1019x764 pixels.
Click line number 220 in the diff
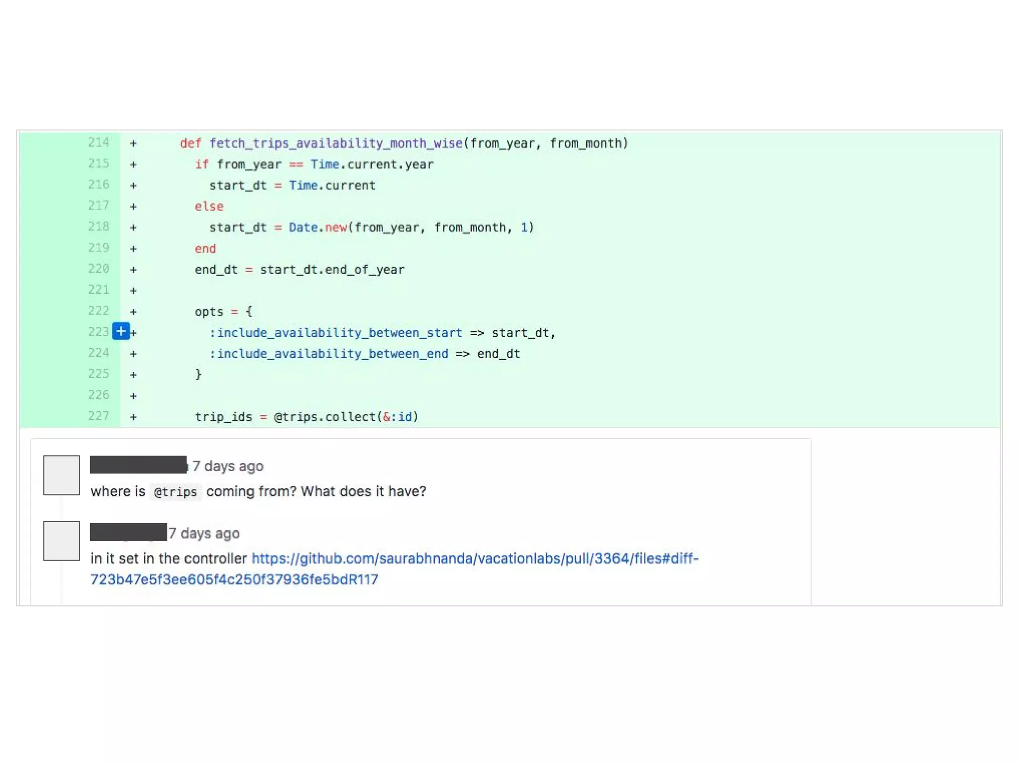[99, 269]
